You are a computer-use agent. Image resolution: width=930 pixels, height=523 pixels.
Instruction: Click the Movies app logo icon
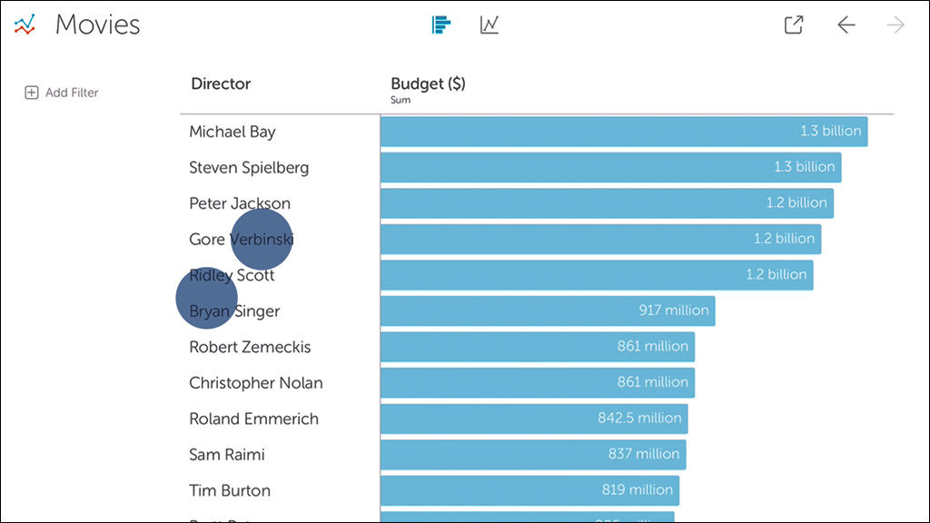tap(25, 25)
